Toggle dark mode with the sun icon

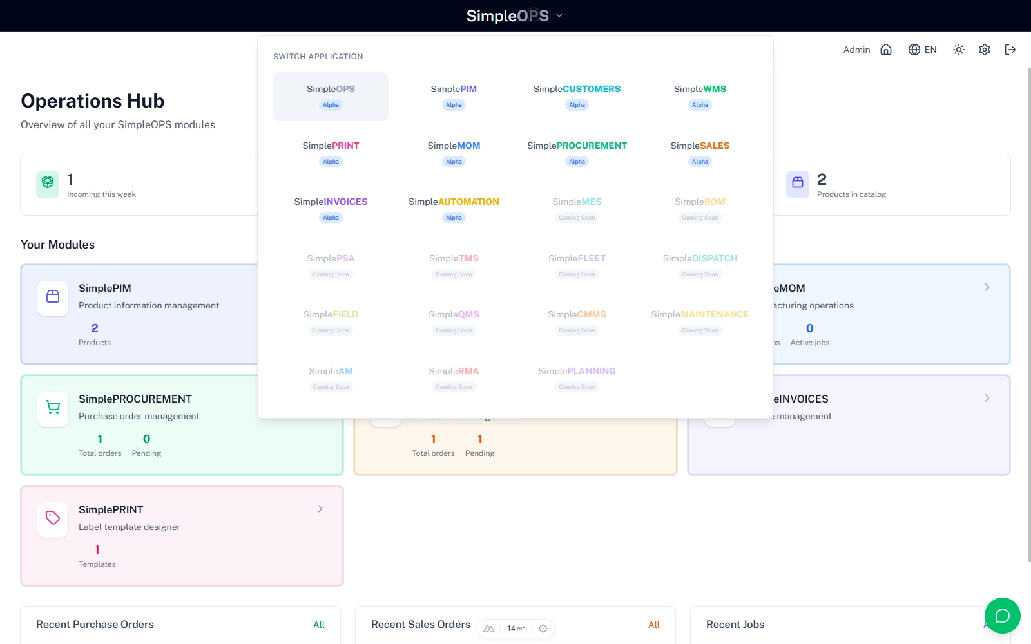tap(959, 50)
